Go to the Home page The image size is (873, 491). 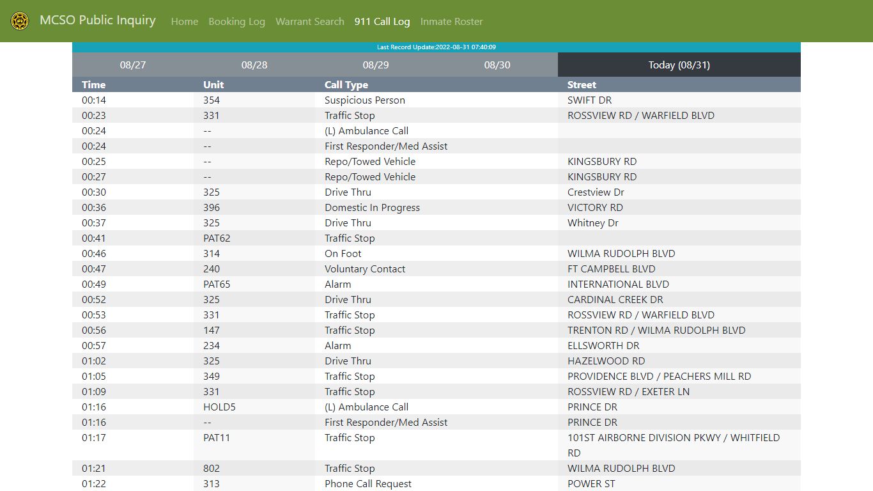tap(185, 22)
